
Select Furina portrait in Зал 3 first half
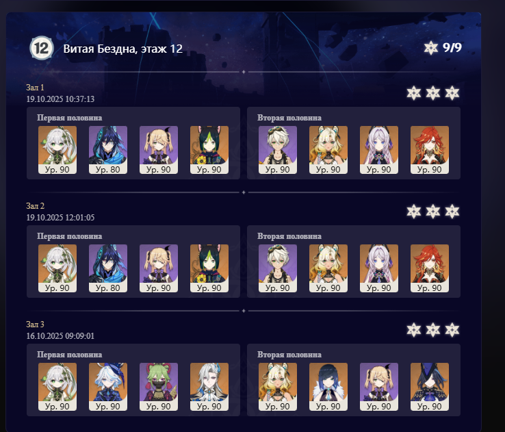point(108,387)
